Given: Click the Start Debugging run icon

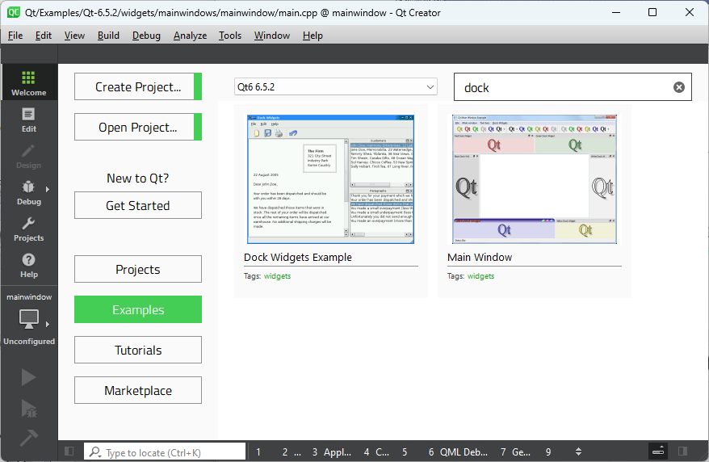Looking at the screenshot, I should point(29,408).
